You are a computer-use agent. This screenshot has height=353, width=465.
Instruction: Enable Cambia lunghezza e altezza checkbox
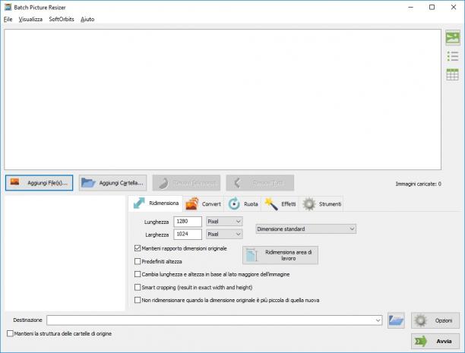(x=138, y=274)
